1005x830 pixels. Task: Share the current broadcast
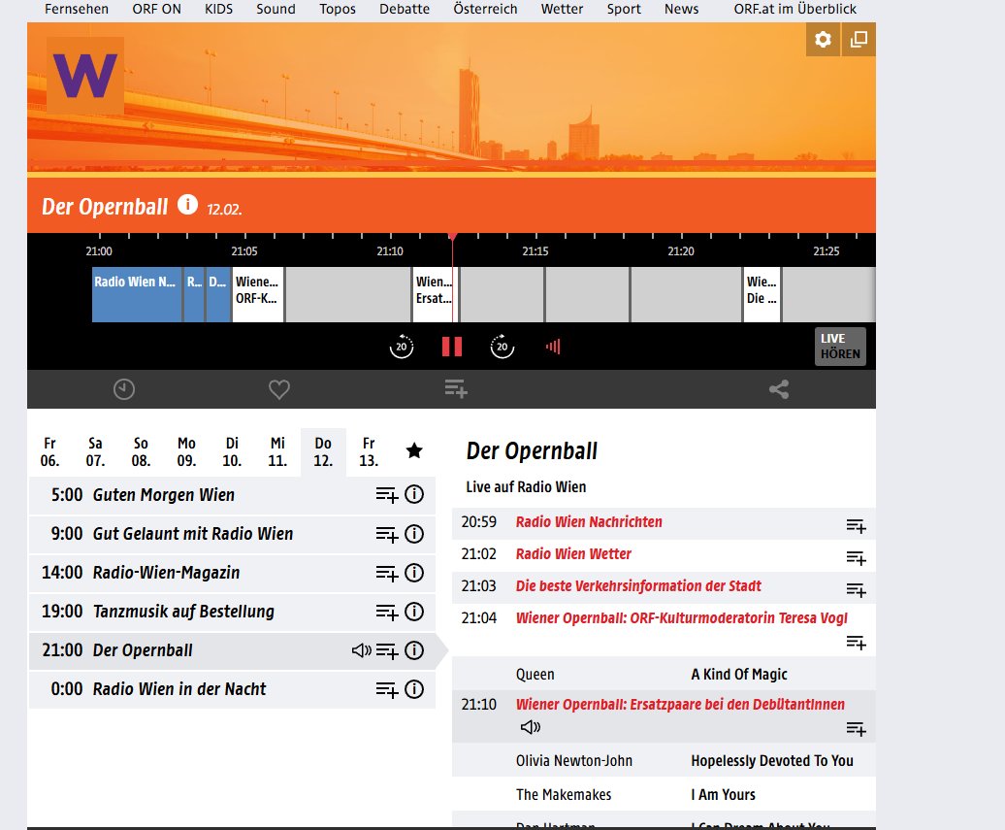779,389
